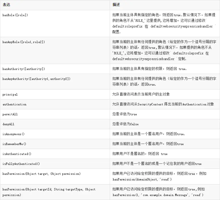Click the description "允许直接访问表示当前用户的主对象"

click(141, 94)
